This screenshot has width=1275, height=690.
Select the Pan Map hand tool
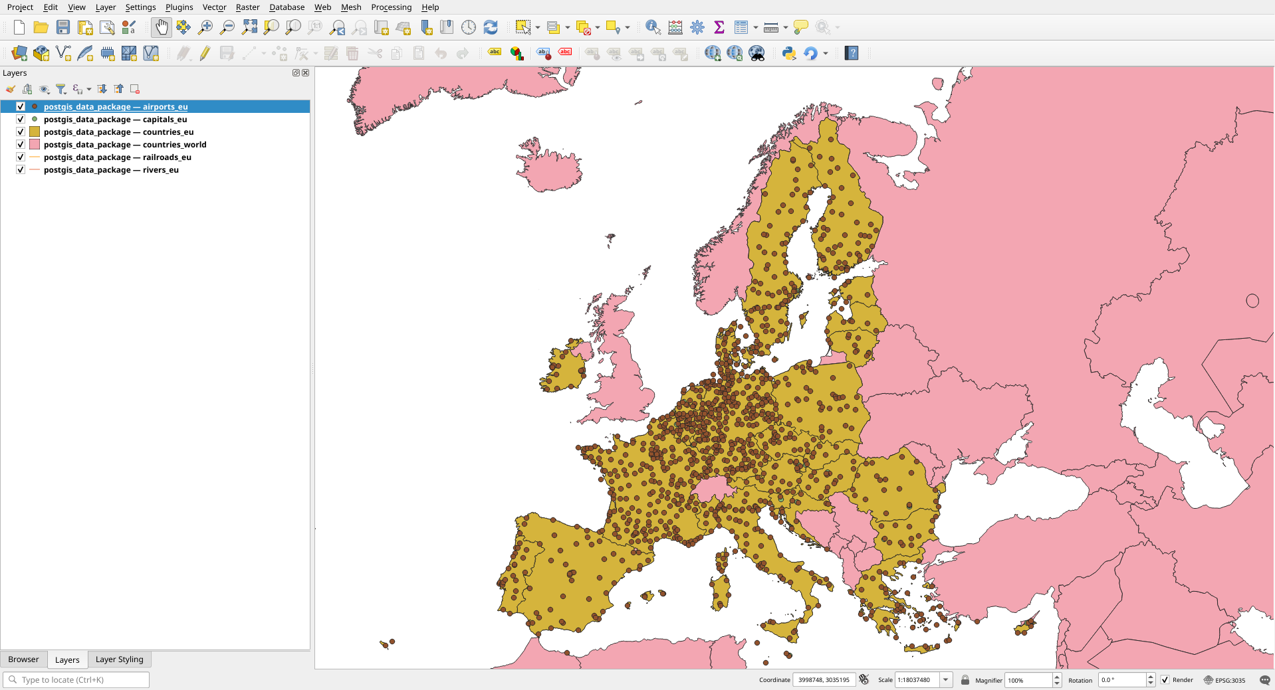162,27
